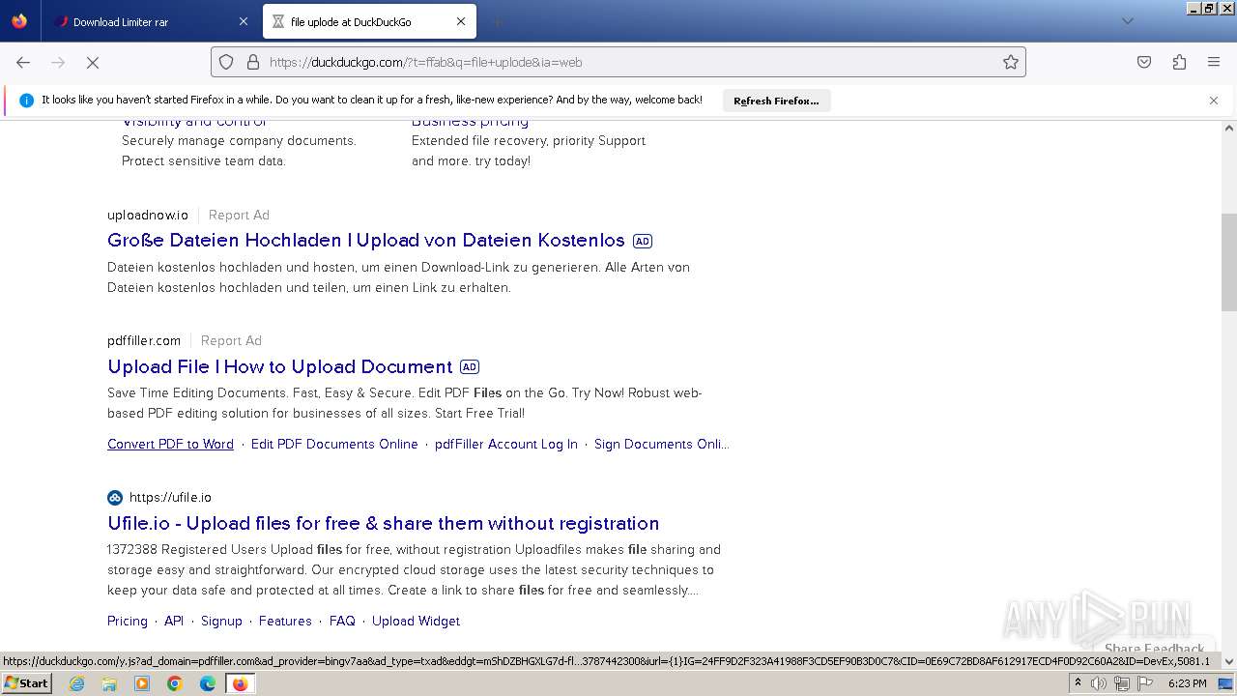This screenshot has height=696, width=1237.
Task: Open the Convert PDF to Word sitelink
Action: pyautogui.click(x=170, y=444)
